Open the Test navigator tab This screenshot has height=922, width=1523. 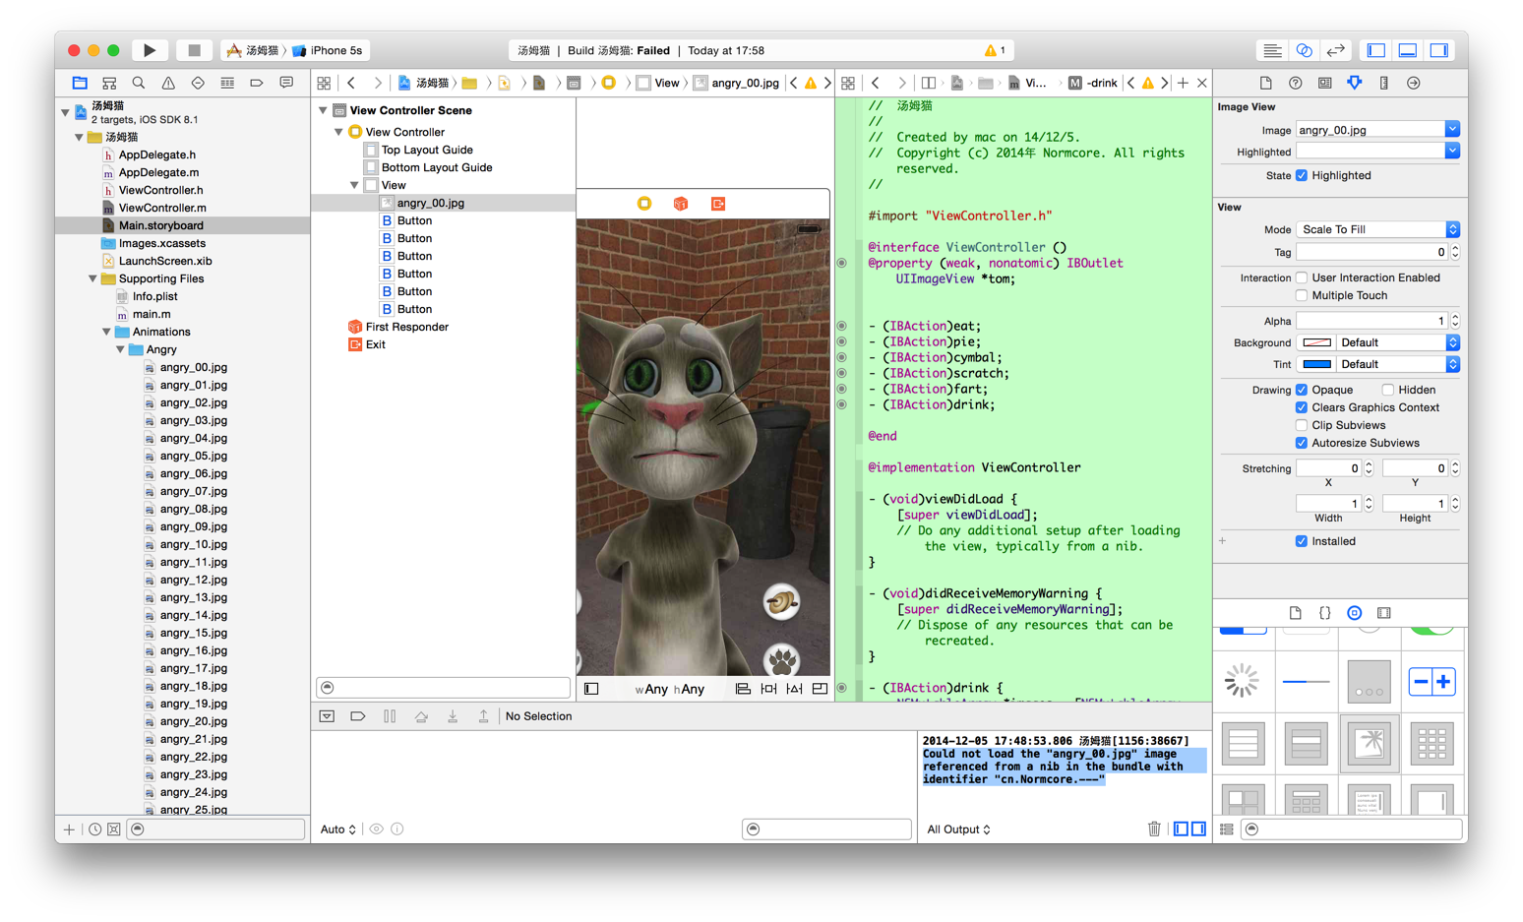[198, 83]
